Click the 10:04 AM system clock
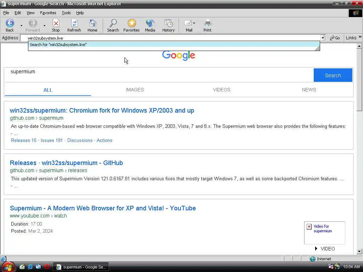Screen dimensions: 363x272 tap(351, 267)
